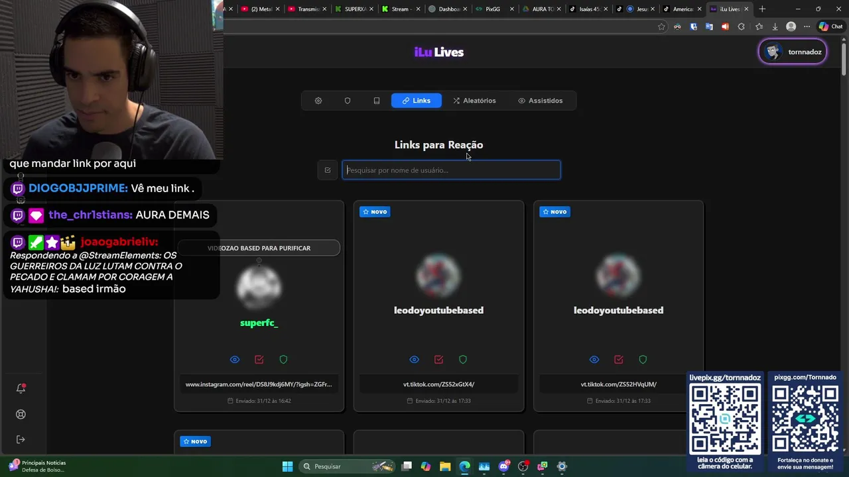The width and height of the screenshot is (849, 477).
Task: Open browser downloads icon
Action: pyautogui.click(x=775, y=26)
